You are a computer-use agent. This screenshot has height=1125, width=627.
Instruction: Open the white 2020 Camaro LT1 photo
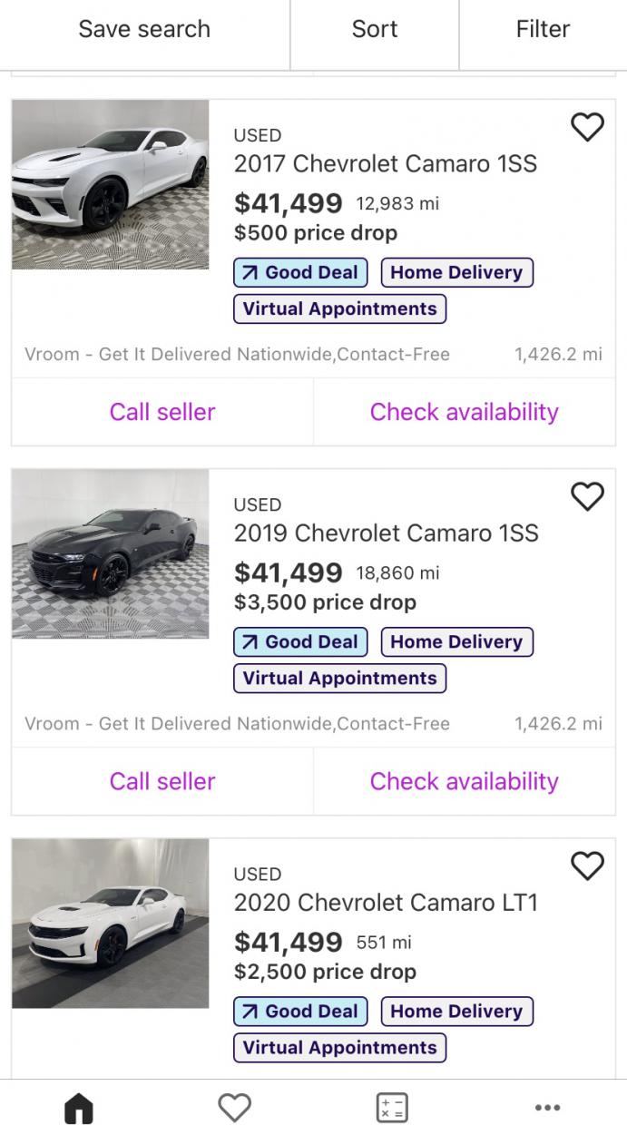click(111, 923)
